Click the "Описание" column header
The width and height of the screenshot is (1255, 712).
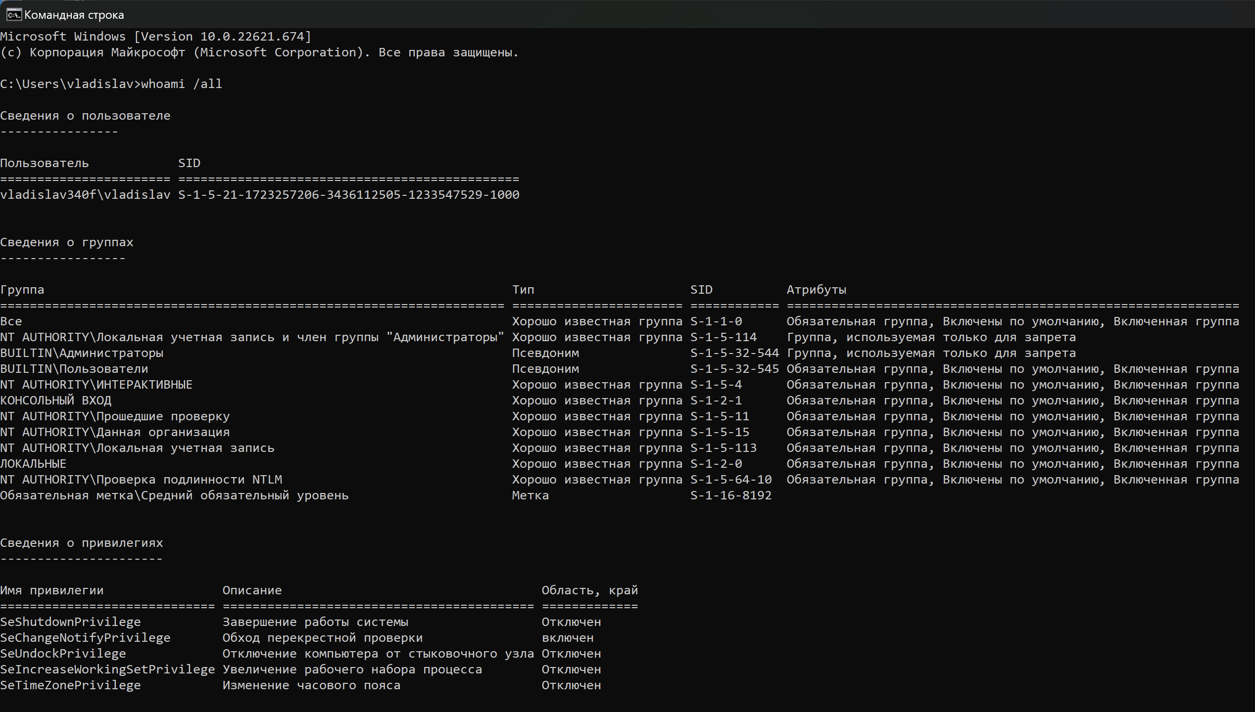coord(252,590)
